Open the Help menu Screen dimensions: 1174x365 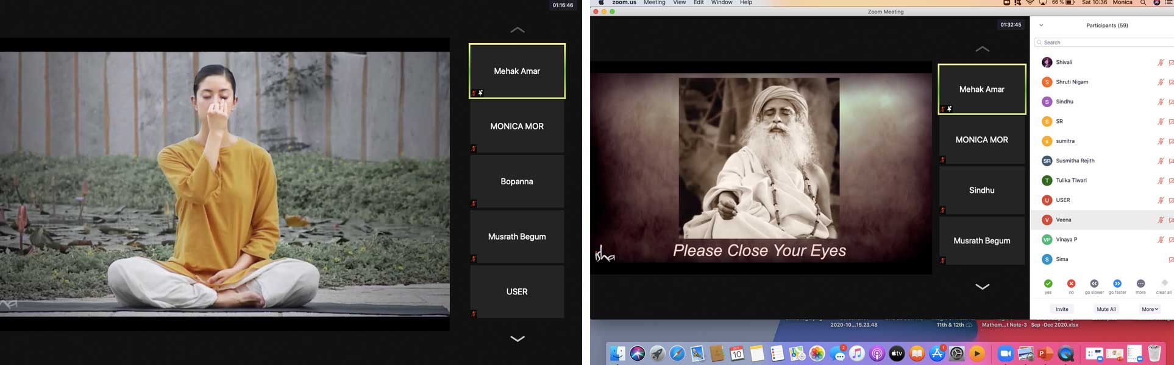coord(746,2)
